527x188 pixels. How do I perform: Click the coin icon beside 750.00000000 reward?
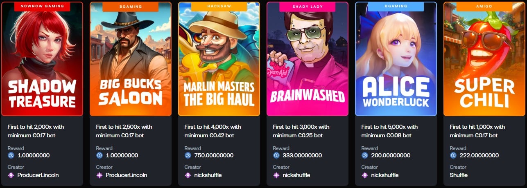pos(188,155)
